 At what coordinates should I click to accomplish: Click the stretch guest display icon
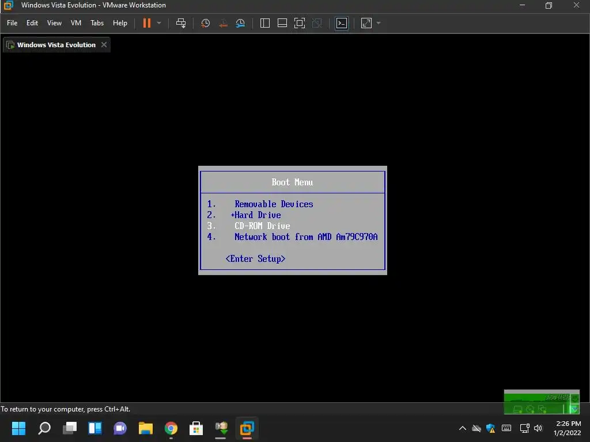tap(366, 23)
